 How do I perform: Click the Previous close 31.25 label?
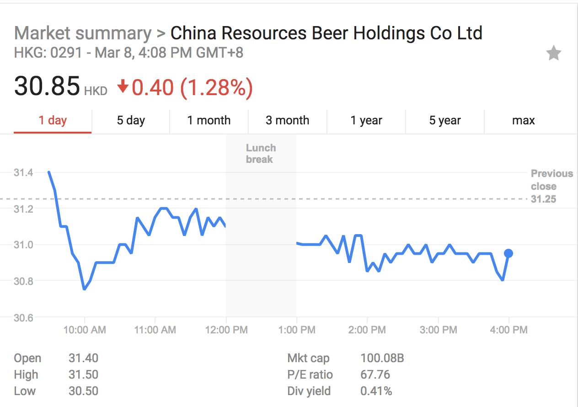coord(551,186)
